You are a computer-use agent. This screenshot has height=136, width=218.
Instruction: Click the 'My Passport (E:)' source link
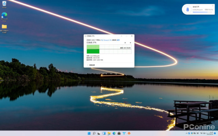click(106, 40)
